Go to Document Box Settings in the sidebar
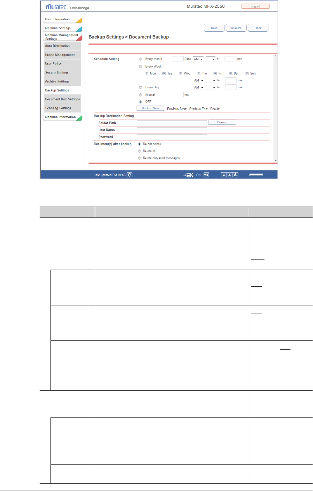The width and height of the screenshot is (313, 491). [62, 99]
